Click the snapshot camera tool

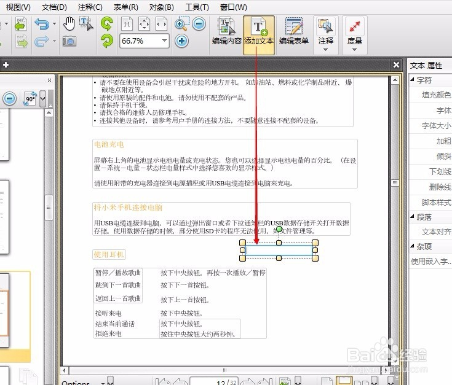tap(69, 41)
